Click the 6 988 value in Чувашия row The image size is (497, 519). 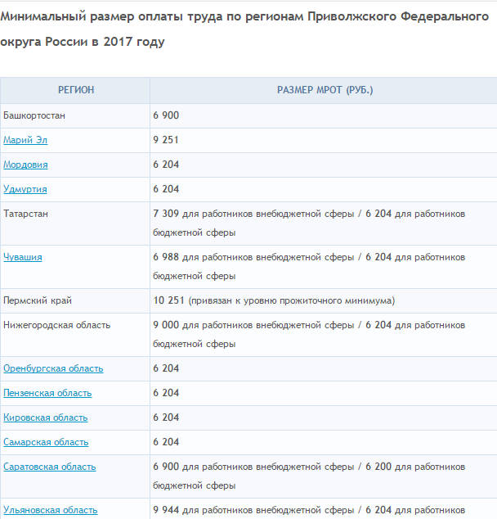coord(166,257)
